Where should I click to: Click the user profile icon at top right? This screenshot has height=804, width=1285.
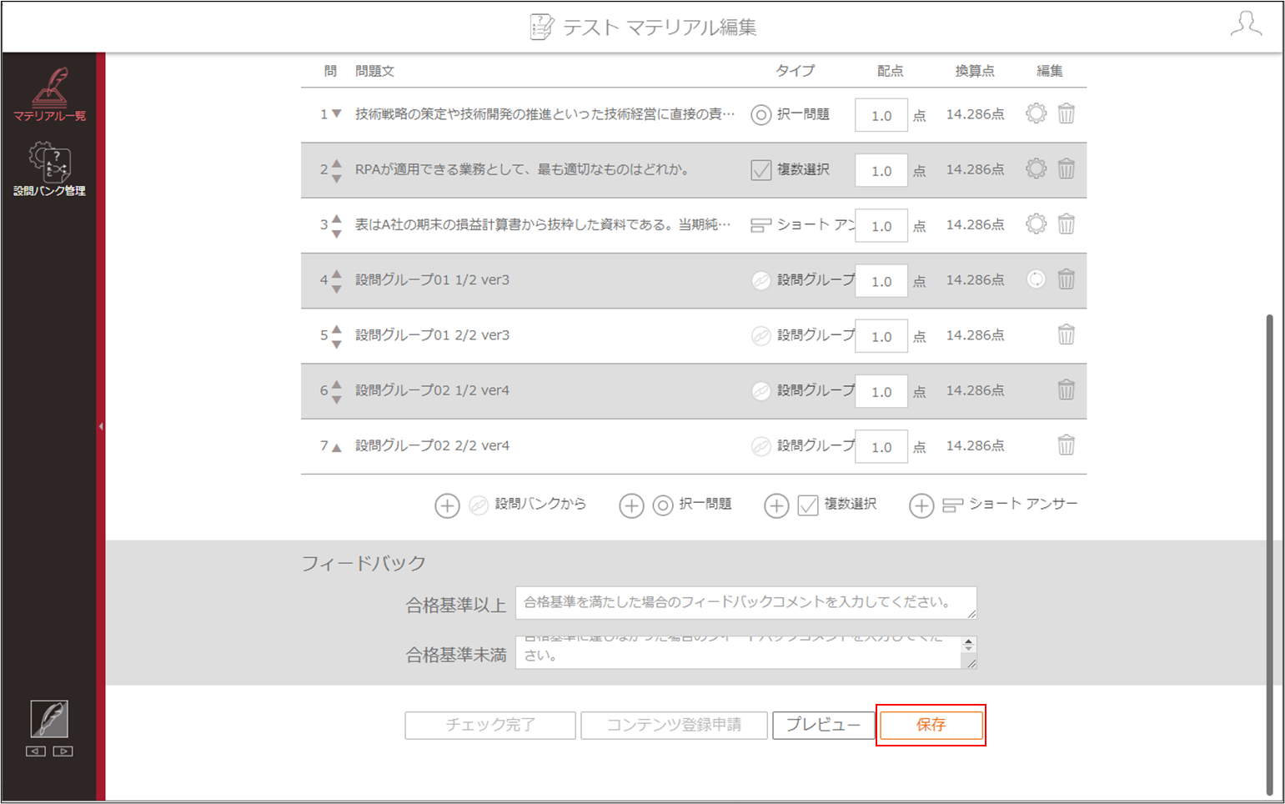(1246, 24)
